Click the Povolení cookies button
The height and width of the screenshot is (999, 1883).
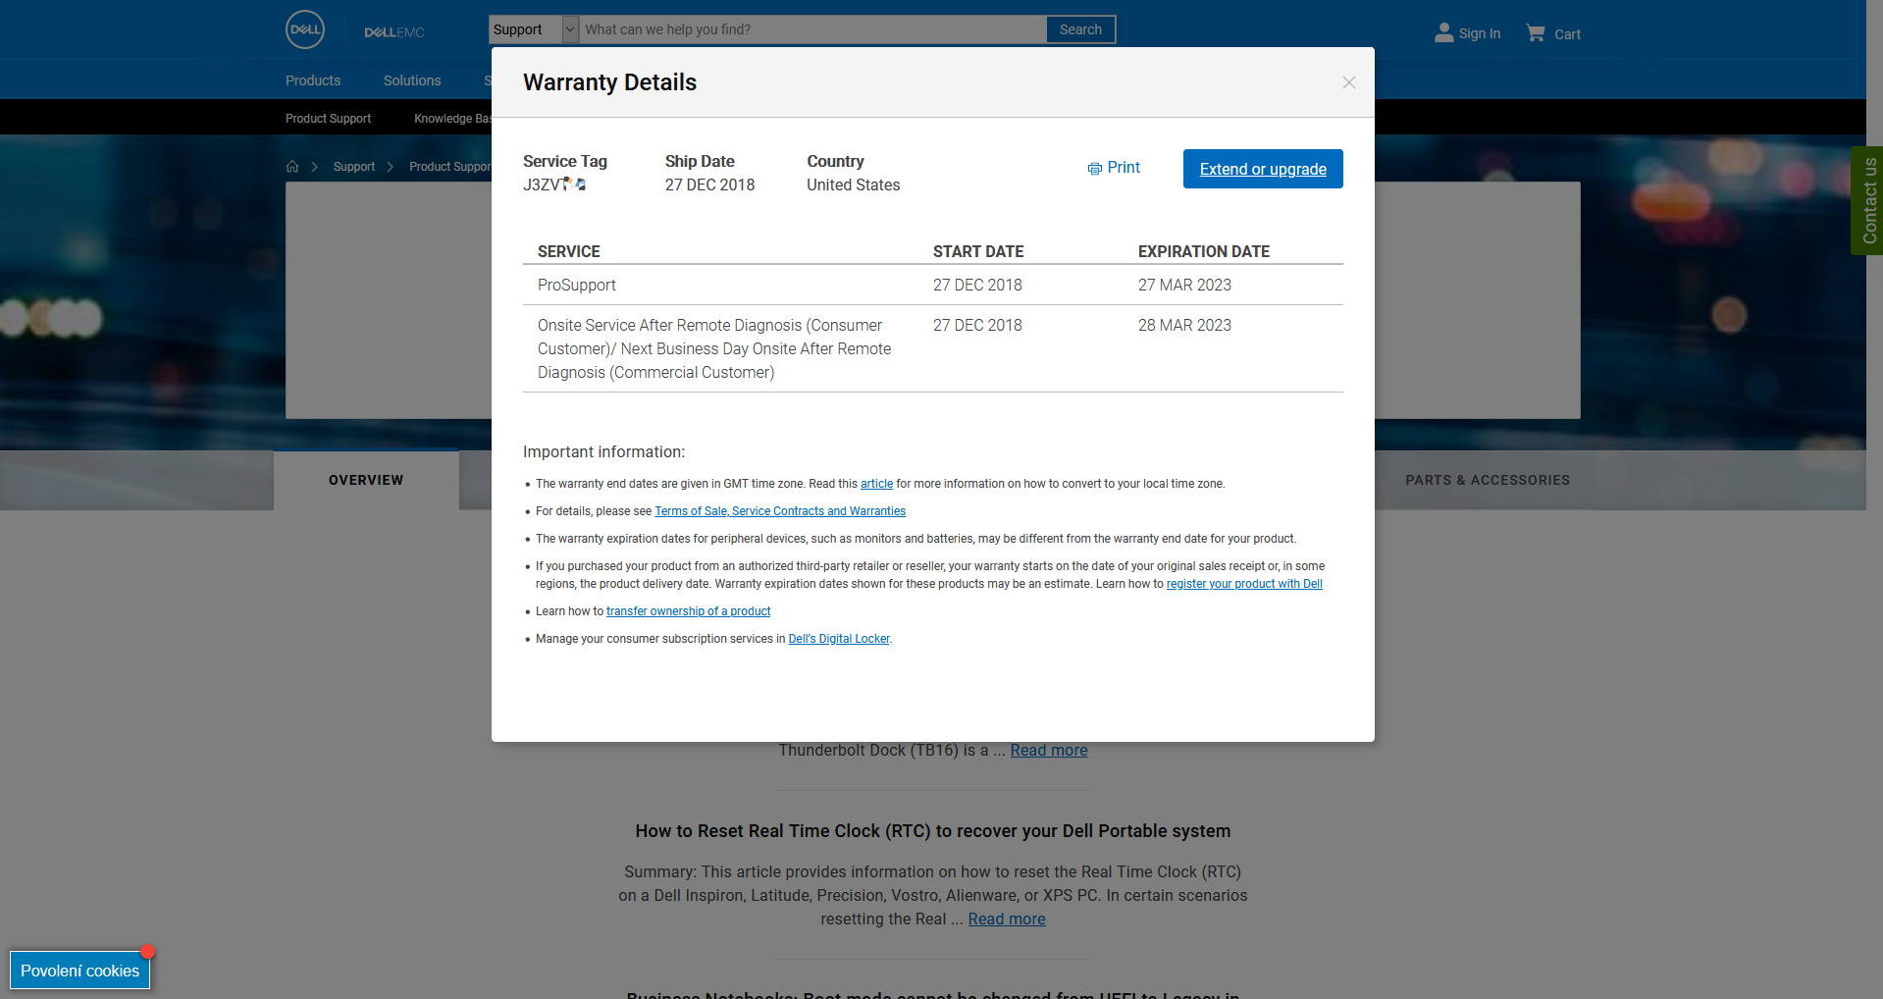[x=79, y=971]
